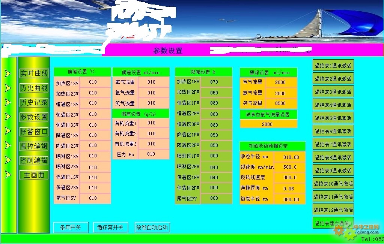The image size is (384, 244).
Task: Activate 温控表10通讯激活
Action: coord(333,184)
